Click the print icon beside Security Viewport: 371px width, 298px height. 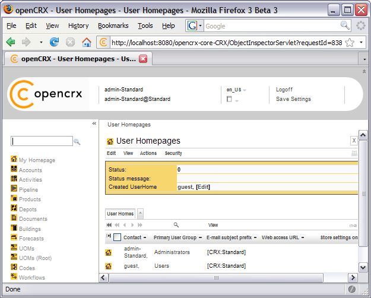(x=354, y=153)
